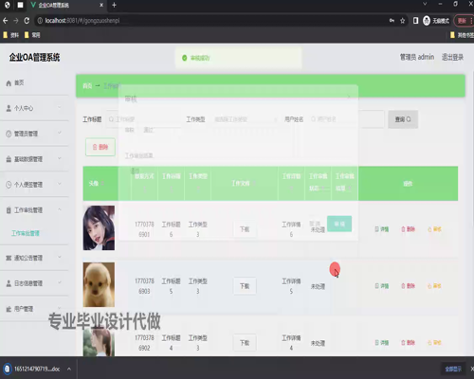Click 审核 for the 工作标题 5 row
Viewport: 474px width, 379px height.
(434, 286)
